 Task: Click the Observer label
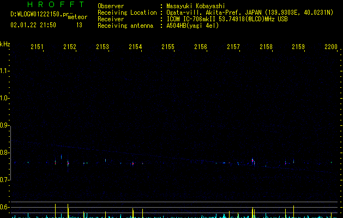111,6
